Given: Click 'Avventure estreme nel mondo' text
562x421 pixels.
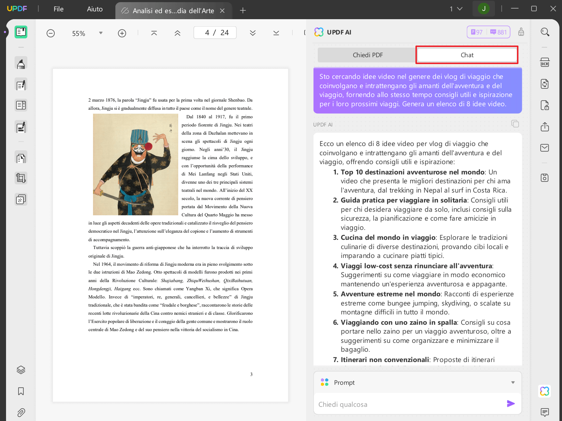Looking at the screenshot, I should click(x=391, y=294).
